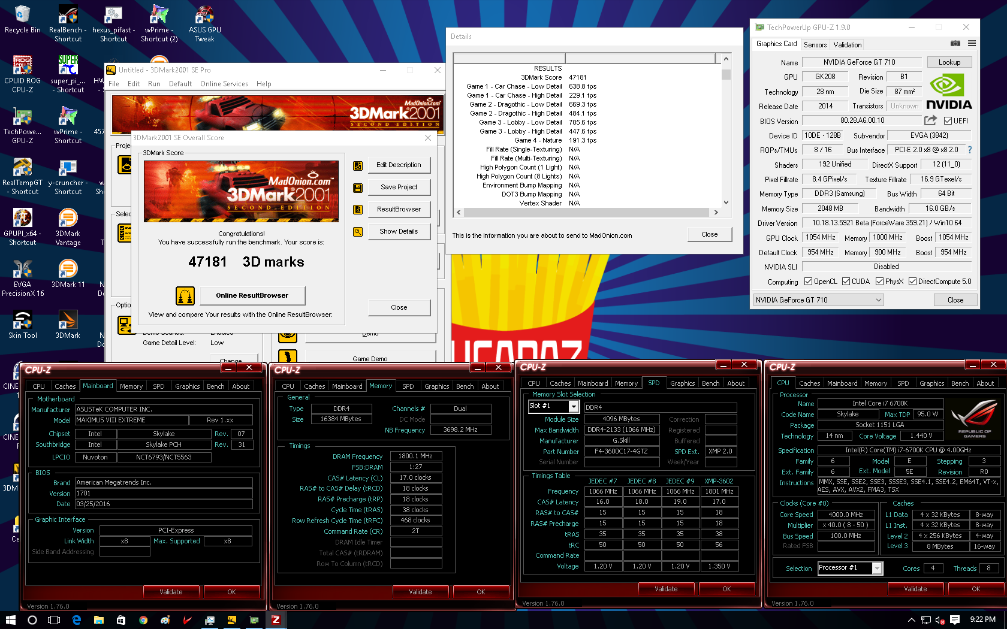Open the Graphics tab in the processor CPU-Z window
The height and width of the screenshot is (629, 1007).
coord(932,383)
